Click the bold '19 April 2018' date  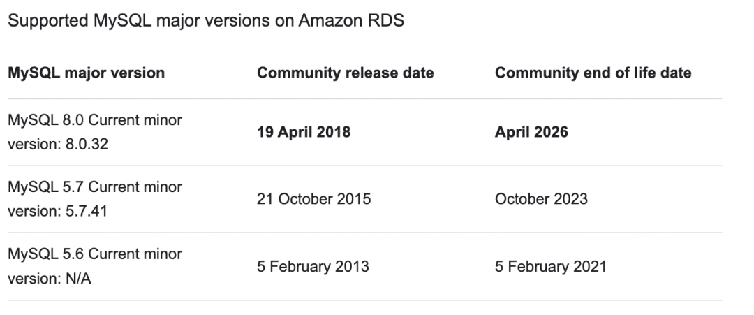pos(304,132)
